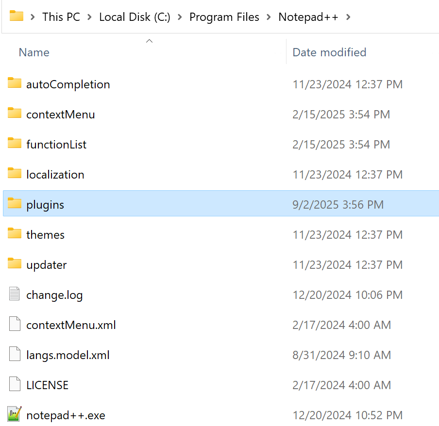Screen dimensions: 439x426
Task: Sort files by the Date modified header
Action: (329, 52)
